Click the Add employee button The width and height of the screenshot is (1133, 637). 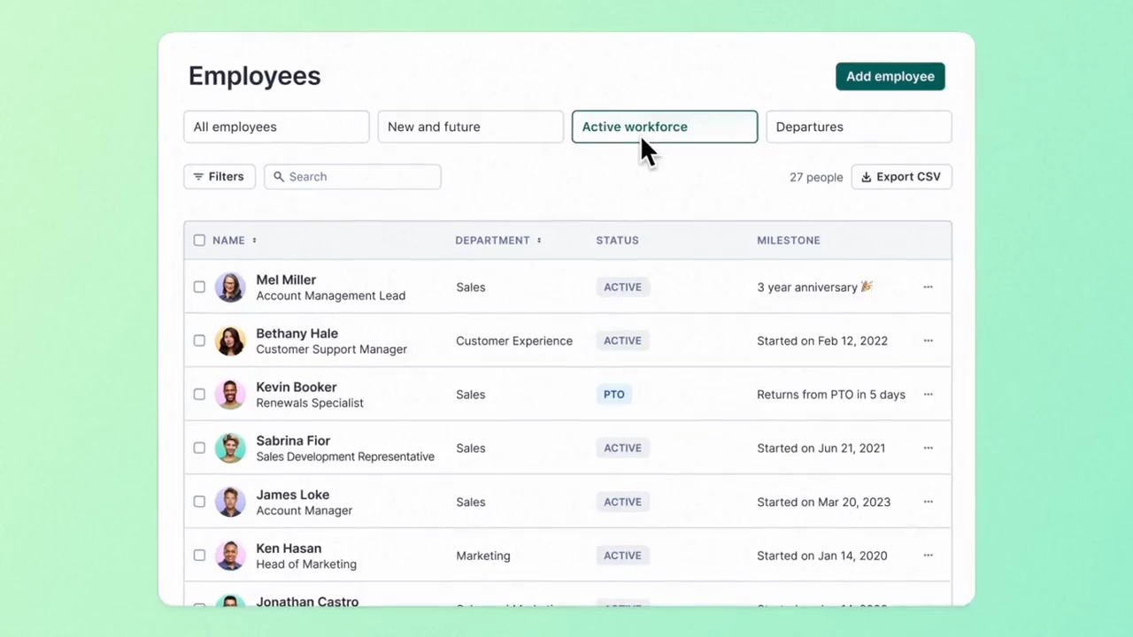click(890, 76)
